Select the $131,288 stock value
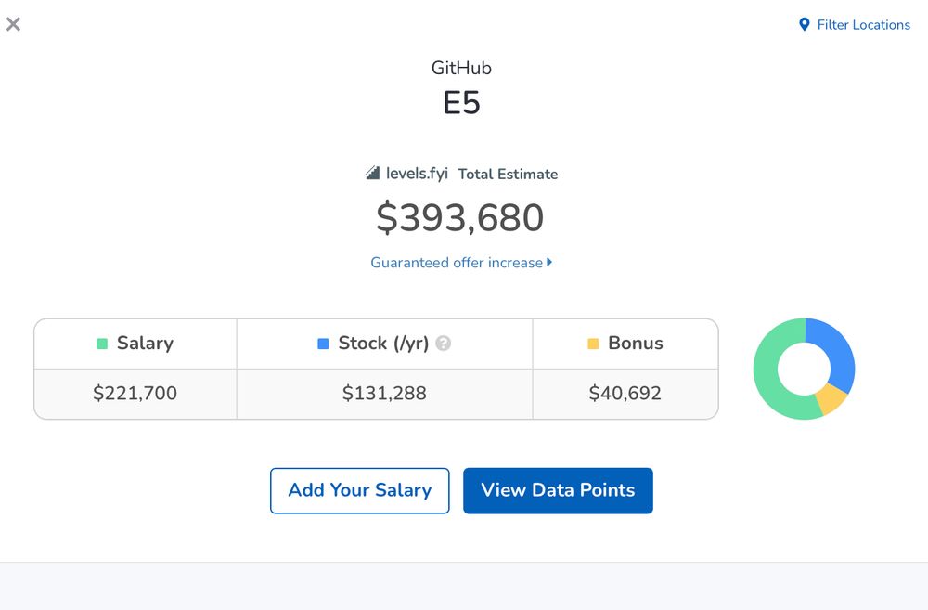 pos(384,394)
